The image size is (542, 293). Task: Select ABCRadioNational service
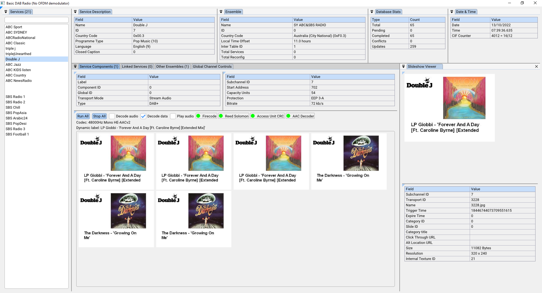tap(36, 38)
